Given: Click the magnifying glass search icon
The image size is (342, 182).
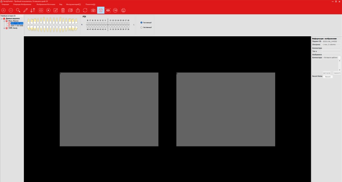Looking at the screenshot, I should [x=18, y=10].
